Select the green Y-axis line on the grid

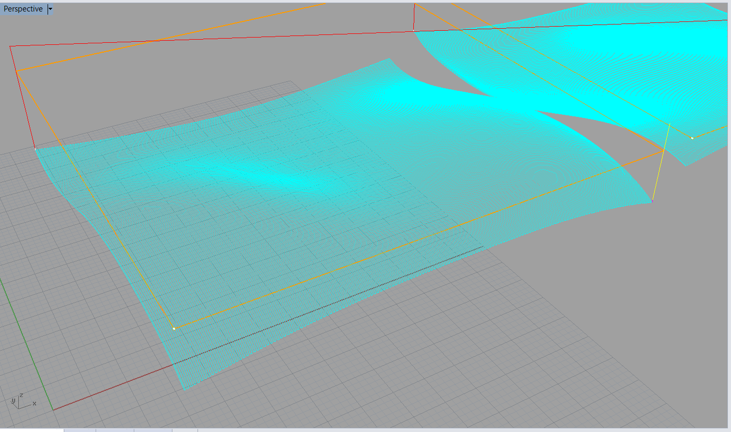(26, 344)
